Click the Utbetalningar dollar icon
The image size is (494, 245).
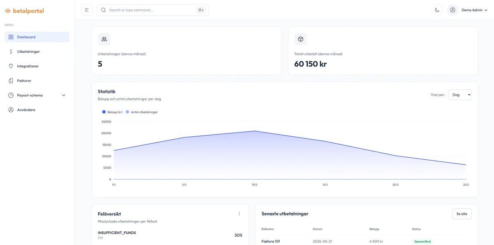(11, 51)
